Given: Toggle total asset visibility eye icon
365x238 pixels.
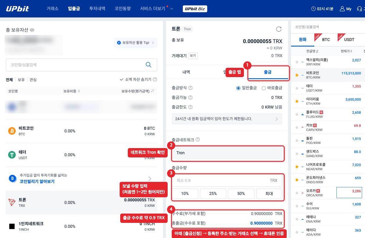Looking at the screenshot, I should [x=32, y=30].
